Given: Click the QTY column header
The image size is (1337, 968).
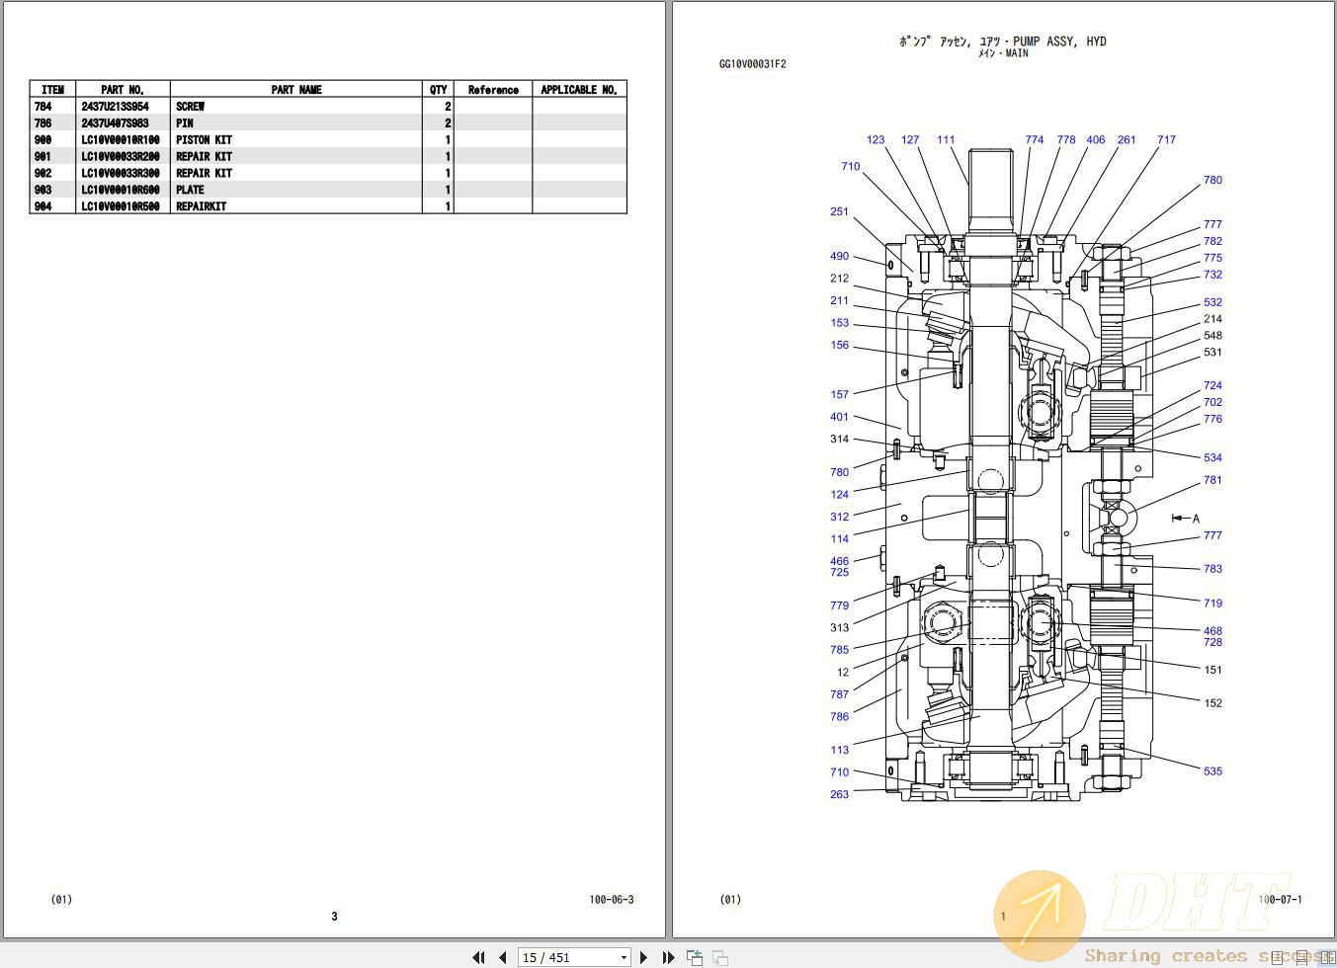Looking at the screenshot, I should [438, 90].
